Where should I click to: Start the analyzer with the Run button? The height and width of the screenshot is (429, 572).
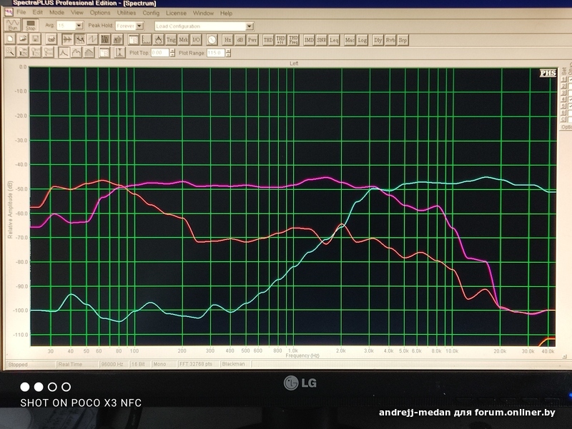12,25
